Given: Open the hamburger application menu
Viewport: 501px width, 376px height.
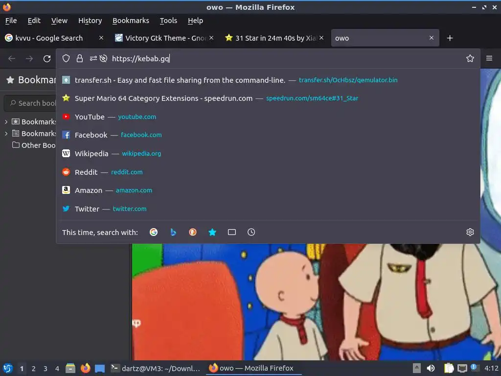Looking at the screenshot, I should point(489,58).
